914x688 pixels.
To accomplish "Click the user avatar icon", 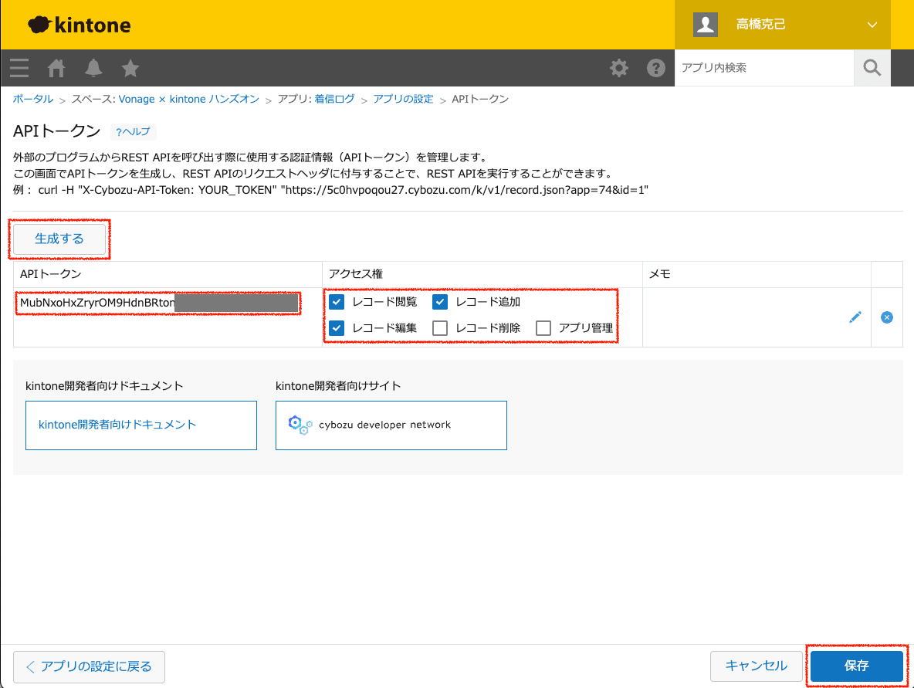I will (x=706, y=25).
